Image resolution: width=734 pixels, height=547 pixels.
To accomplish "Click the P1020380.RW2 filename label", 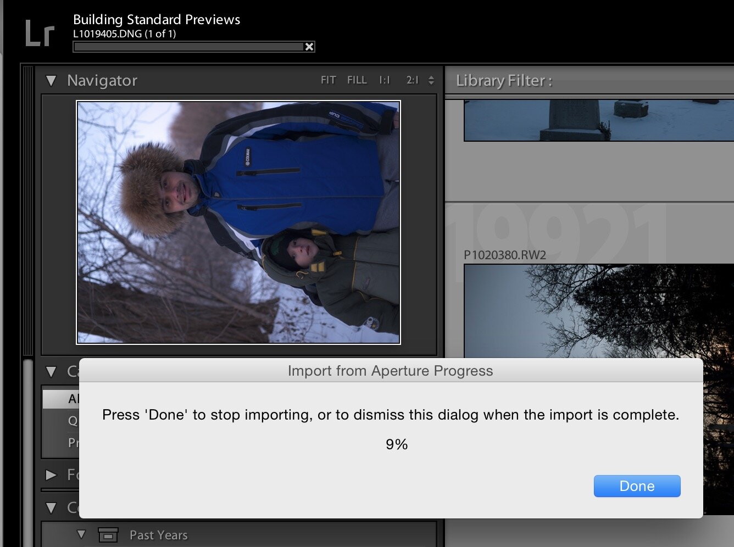I will (505, 255).
